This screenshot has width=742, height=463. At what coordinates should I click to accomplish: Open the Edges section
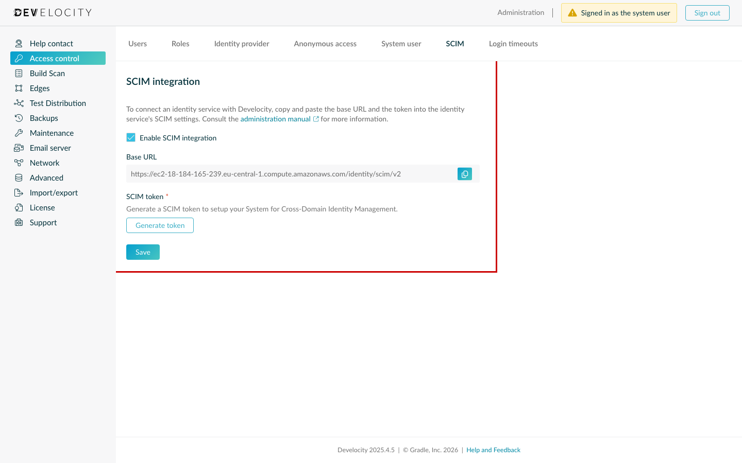(x=40, y=88)
